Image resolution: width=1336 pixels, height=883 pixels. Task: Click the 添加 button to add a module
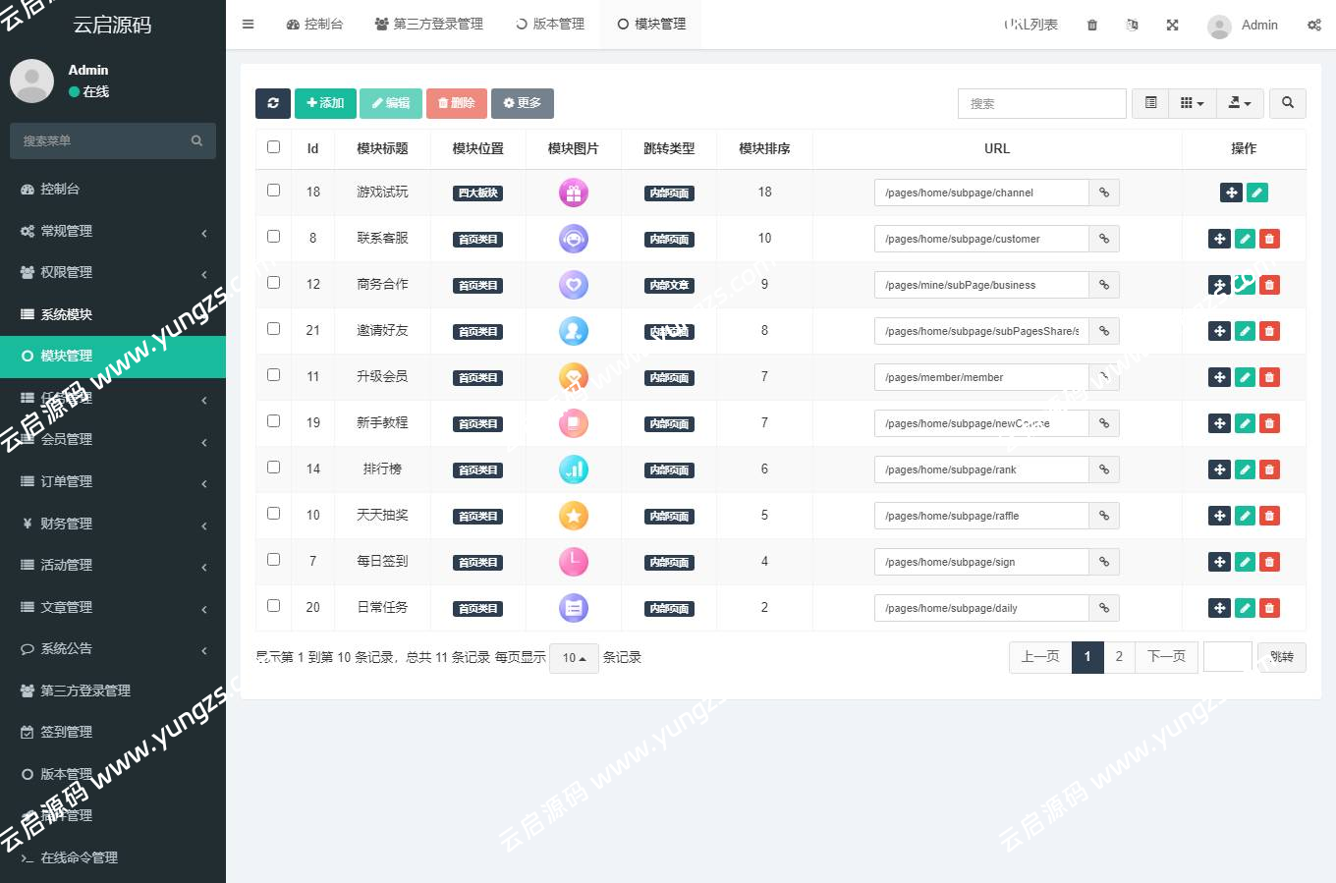pos(325,103)
